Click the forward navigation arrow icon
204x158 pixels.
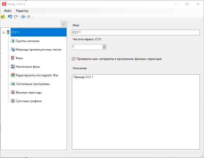tap(29, 17)
